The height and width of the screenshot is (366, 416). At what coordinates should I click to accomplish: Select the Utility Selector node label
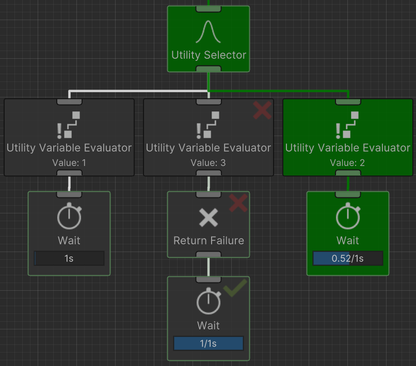click(208, 55)
